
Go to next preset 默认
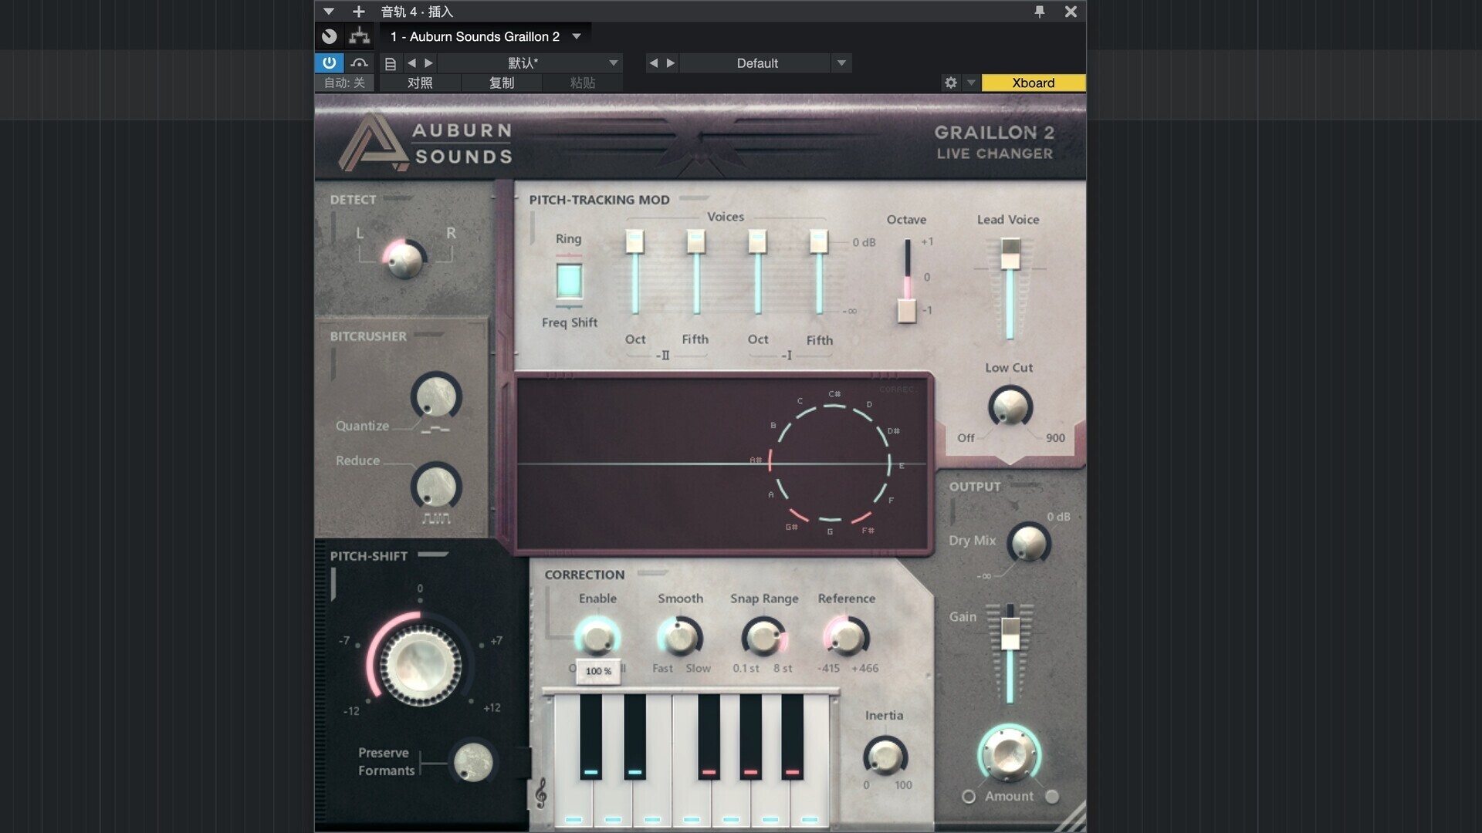tap(429, 63)
